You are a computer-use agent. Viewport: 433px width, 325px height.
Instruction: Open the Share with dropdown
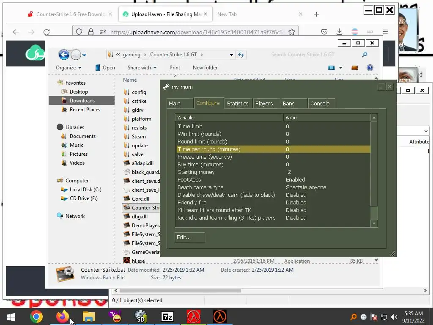(x=142, y=68)
